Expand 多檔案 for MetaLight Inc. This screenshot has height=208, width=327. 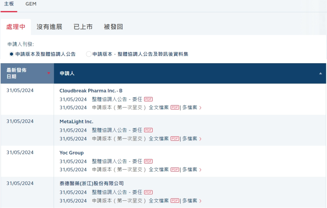[x=191, y=139]
